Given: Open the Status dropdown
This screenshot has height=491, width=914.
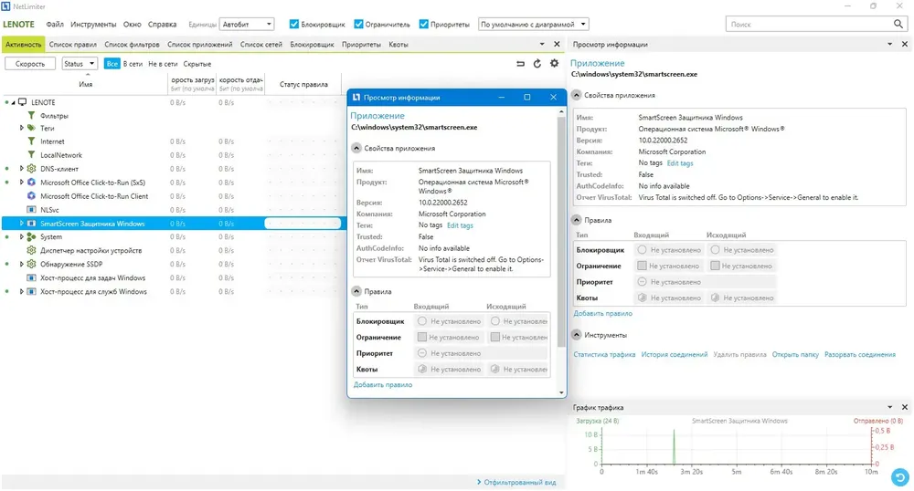Looking at the screenshot, I should coord(80,63).
